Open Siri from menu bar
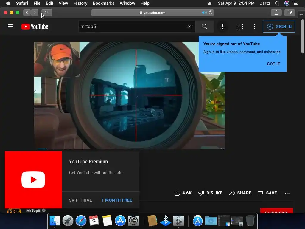This screenshot has height=229, width=305. (287, 3)
